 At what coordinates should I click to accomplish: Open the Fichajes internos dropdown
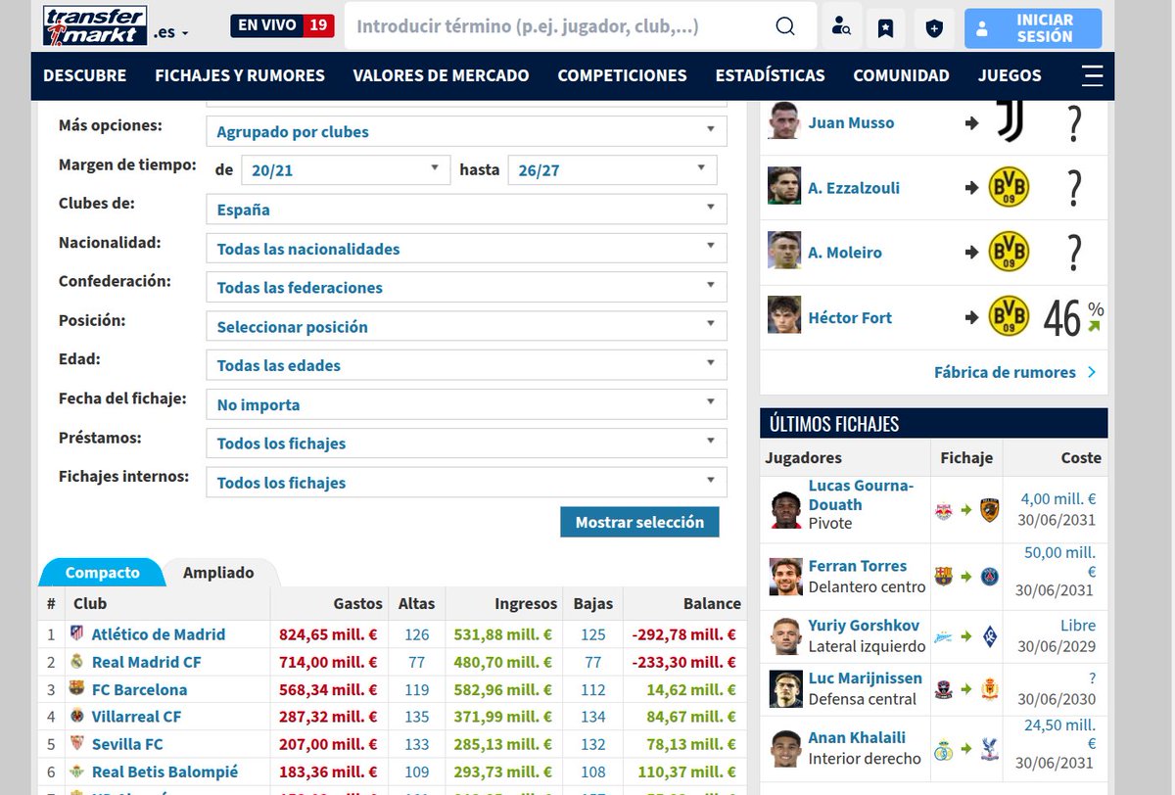pyautogui.click(x=466, y=482)
